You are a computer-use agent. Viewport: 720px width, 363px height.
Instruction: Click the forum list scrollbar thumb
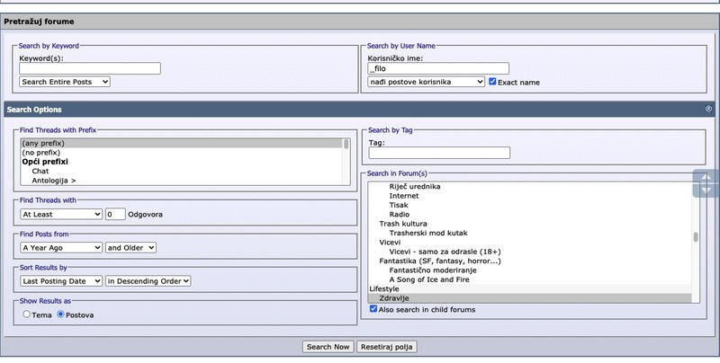click(x=696, y=237)
